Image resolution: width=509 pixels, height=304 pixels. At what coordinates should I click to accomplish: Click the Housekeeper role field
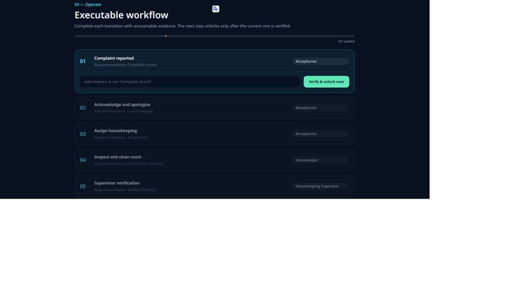[321, 160]
